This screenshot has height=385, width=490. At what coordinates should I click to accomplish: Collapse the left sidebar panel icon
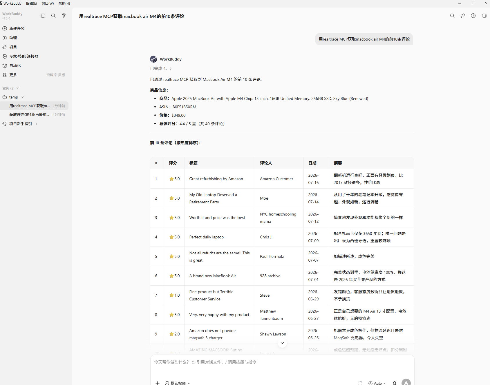[x=43, y=16]
